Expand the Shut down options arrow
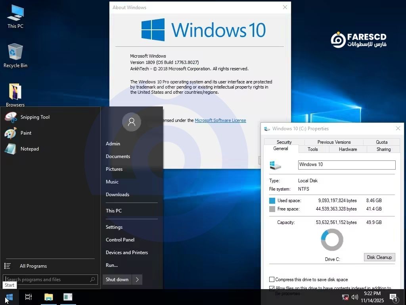The height and width of the screenshot is (305, 406). [x=137, y=280]
